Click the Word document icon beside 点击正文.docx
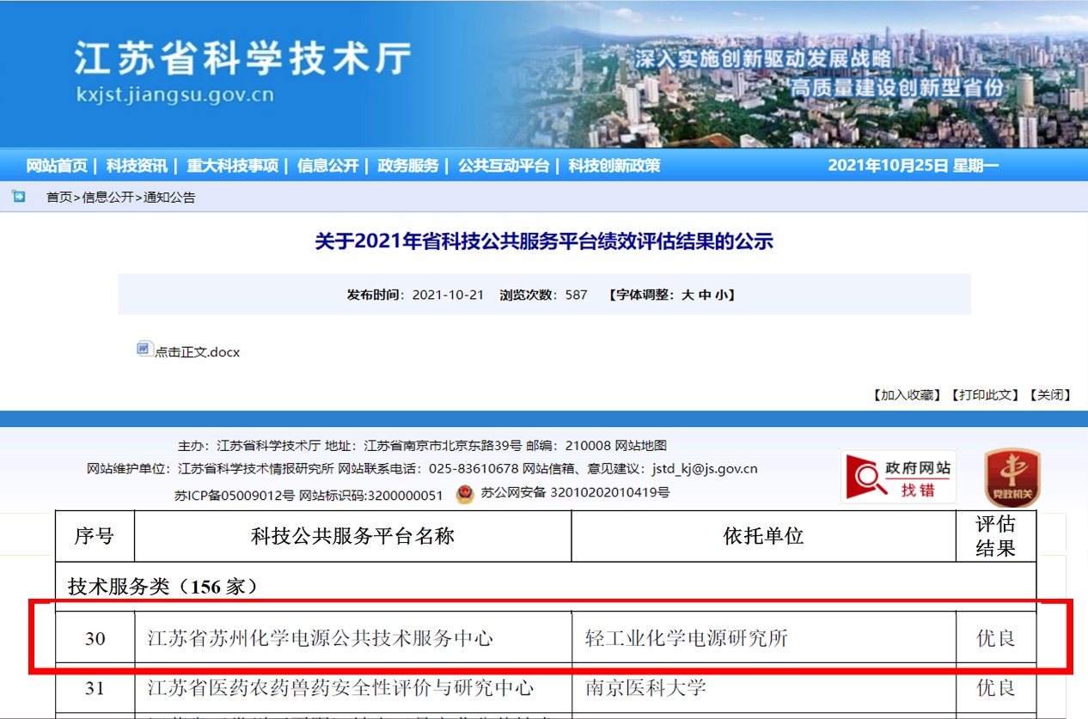 144,348
